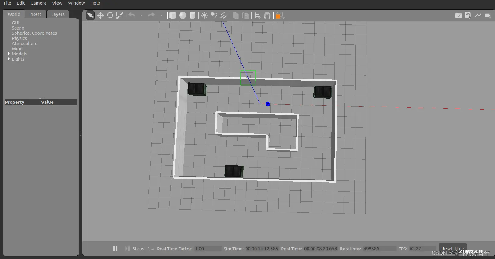Select the blue sphere marker in scene
This screenshot has height=259, width=495.
[268, 104]
